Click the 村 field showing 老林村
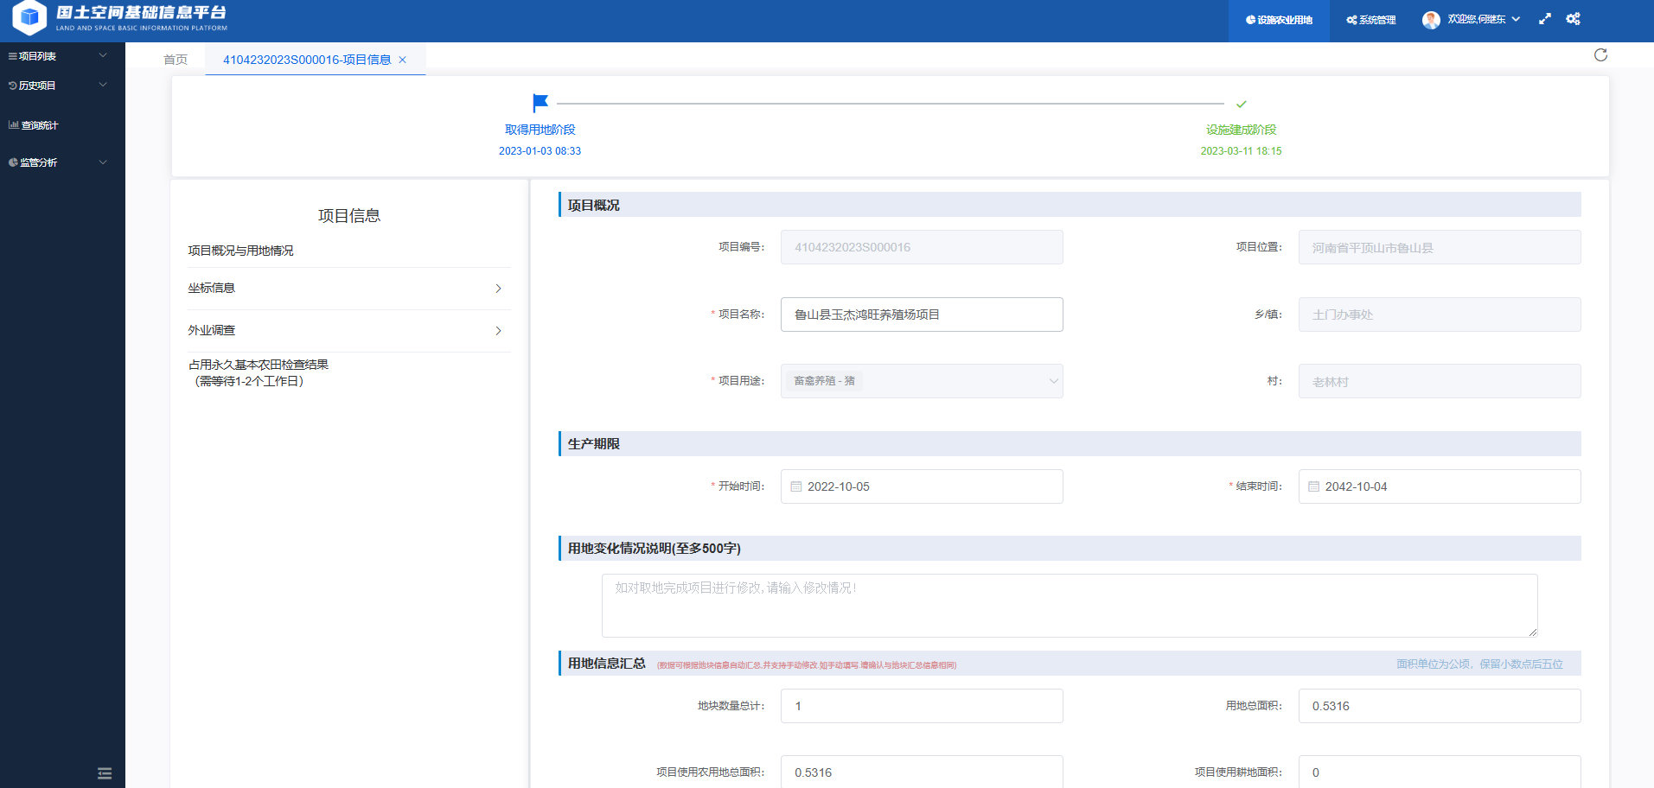Image resolution: width=1654 pixels, height=788 pixels. (1440, 381)
